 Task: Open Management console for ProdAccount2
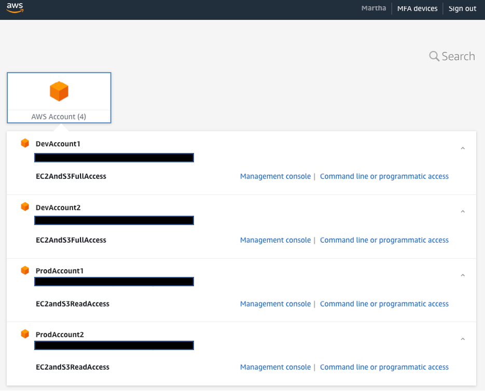275,367
